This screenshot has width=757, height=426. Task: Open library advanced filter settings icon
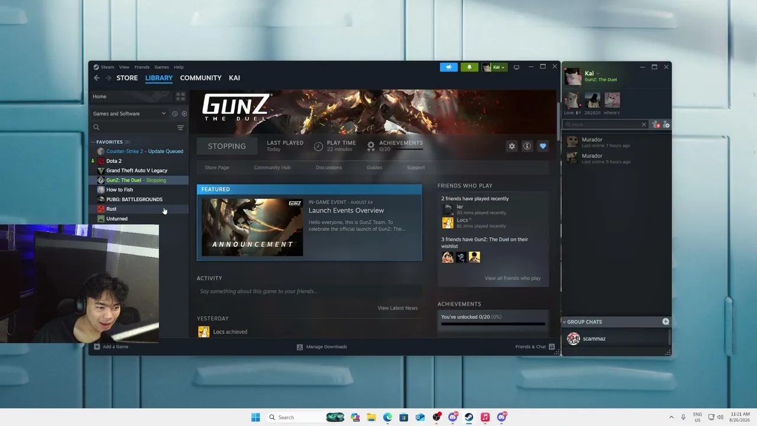tap(180, 127)
